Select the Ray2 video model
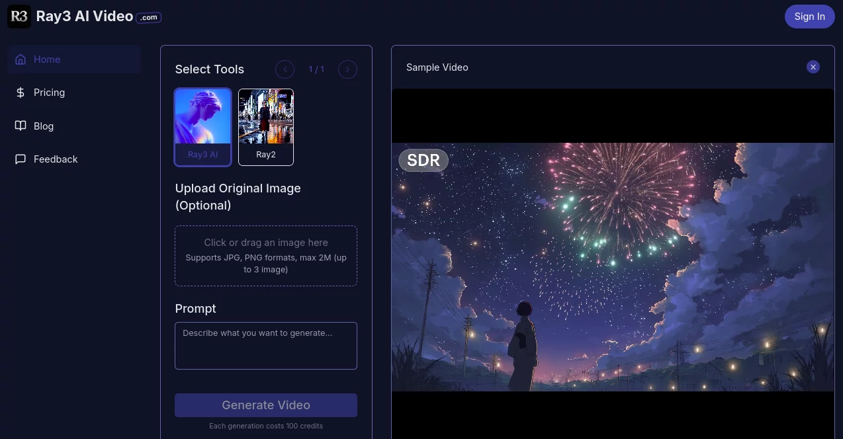This screenshot has width=843, height=439. tap(266, 126)
